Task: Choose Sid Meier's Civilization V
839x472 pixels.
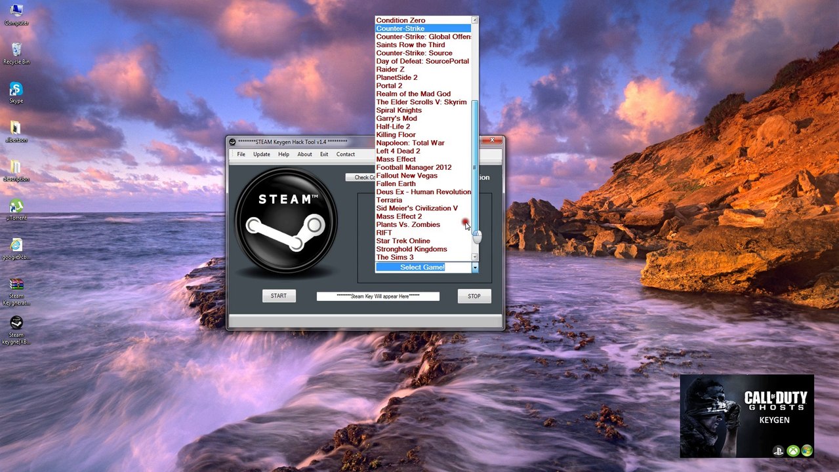Action: 423,208
